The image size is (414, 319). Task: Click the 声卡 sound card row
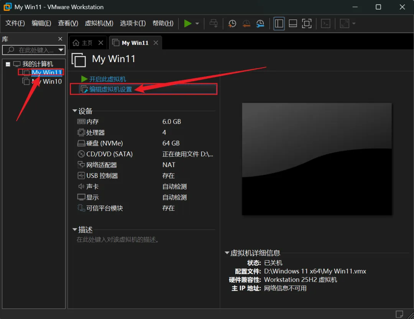pyautogui.click(x=146, y=186)
